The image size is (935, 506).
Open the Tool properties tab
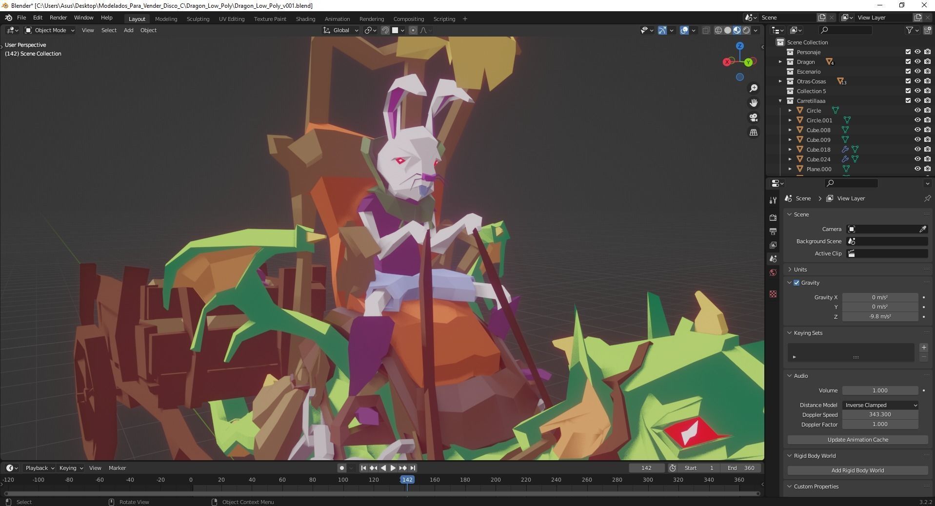pos(773,200)
